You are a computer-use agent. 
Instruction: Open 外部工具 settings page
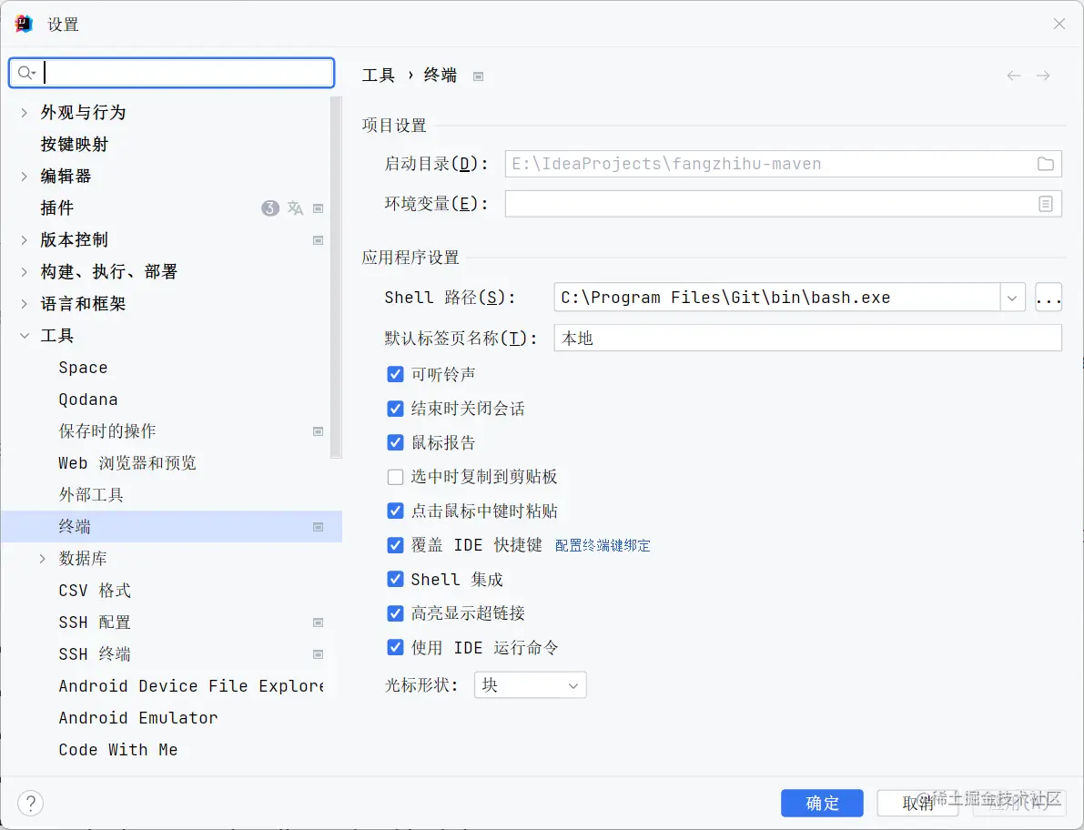91,495
